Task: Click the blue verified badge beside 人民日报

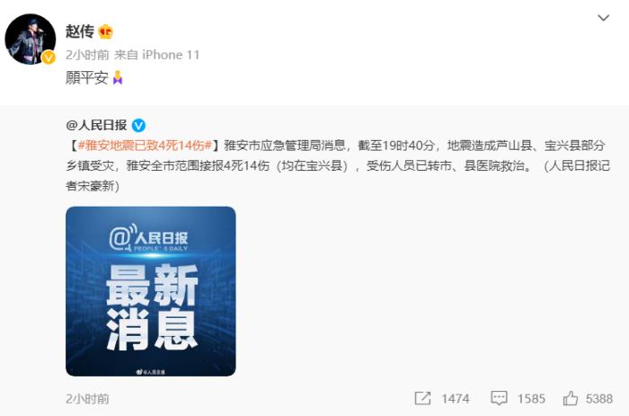Action: tap(138, 126)
